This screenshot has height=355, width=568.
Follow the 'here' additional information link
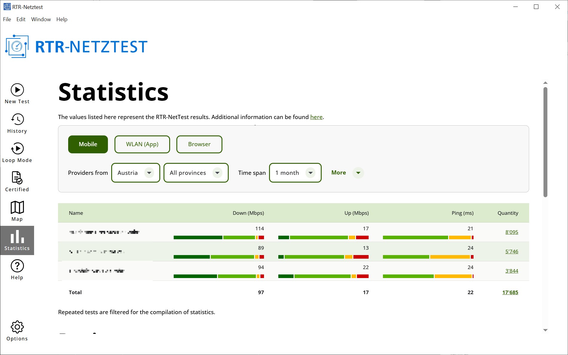[316, 117]
